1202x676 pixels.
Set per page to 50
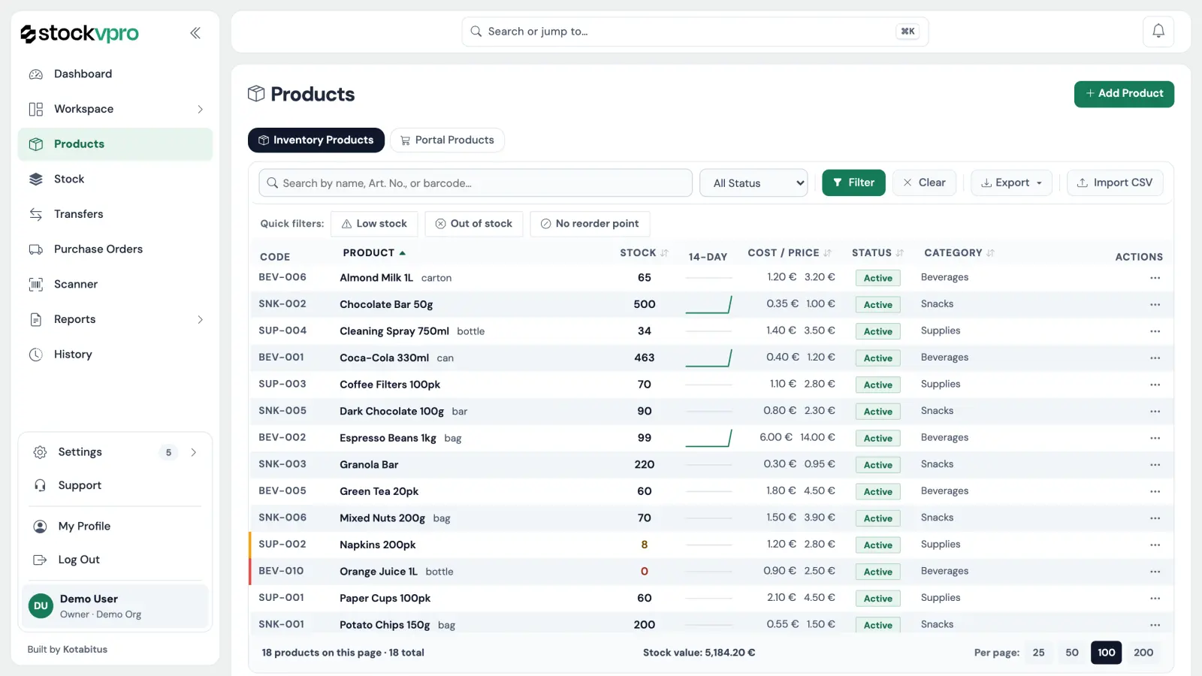(x=1072, y=653)
